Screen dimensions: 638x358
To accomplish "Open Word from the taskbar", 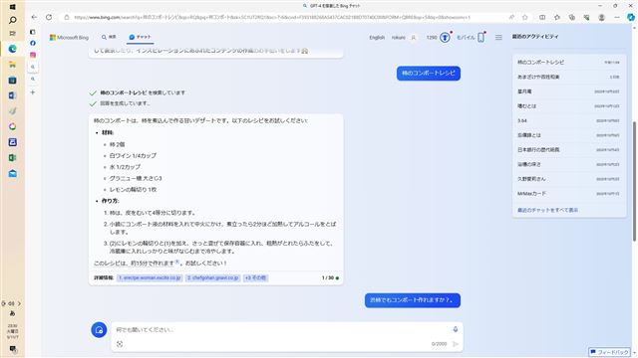I will point(12,95).
